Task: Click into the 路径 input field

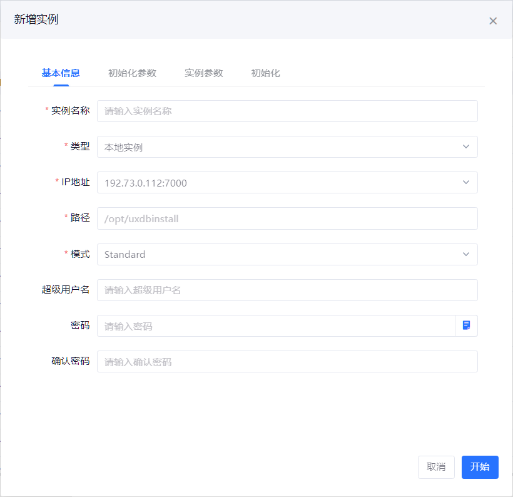Action: [x=287, y=218]
